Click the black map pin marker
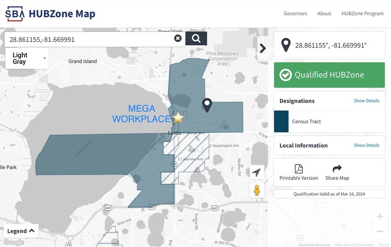 point(206,104)
